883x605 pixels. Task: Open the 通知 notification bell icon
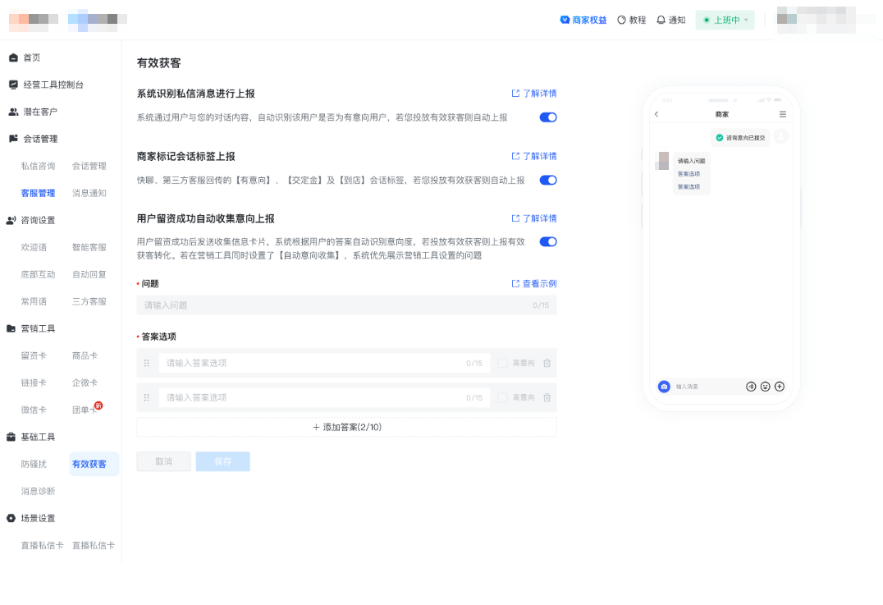coord(660,20)
